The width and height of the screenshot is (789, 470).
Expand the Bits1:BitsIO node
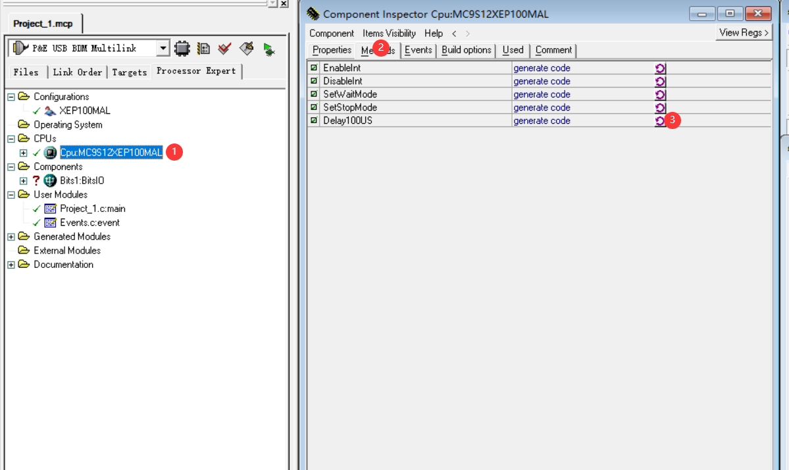point(23,180)
